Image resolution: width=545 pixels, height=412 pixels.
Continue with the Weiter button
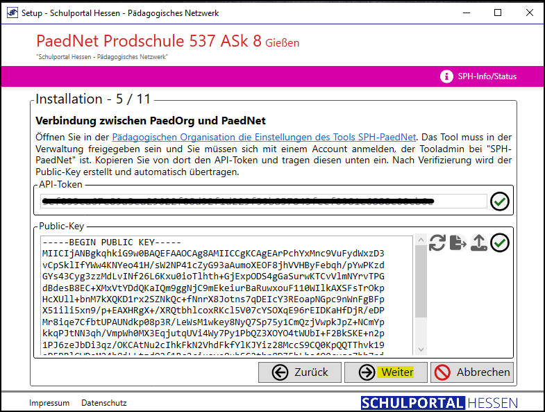coord(386,372)
